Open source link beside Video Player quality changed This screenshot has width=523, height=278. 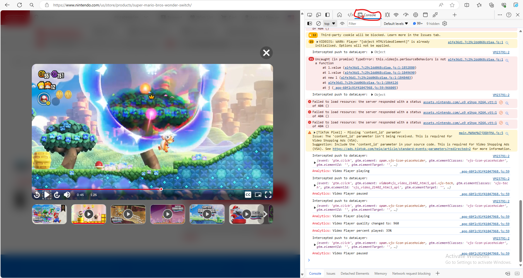[485, 224]
